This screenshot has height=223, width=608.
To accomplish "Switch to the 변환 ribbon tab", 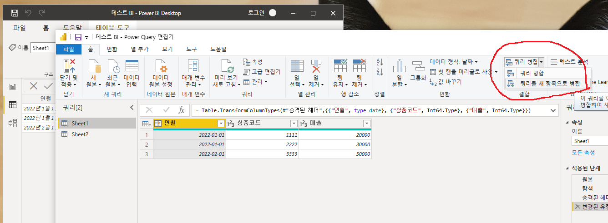I will 112,49.
